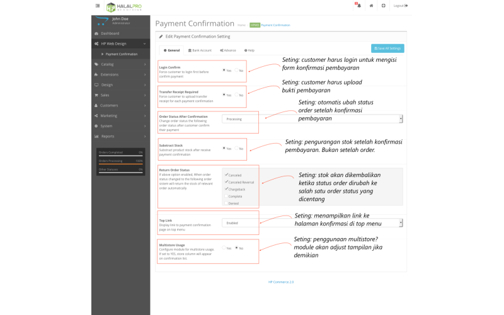Click John Doe profile avatar
The height and width of the screenshot is (315, 504).
(x=102, y=21)
